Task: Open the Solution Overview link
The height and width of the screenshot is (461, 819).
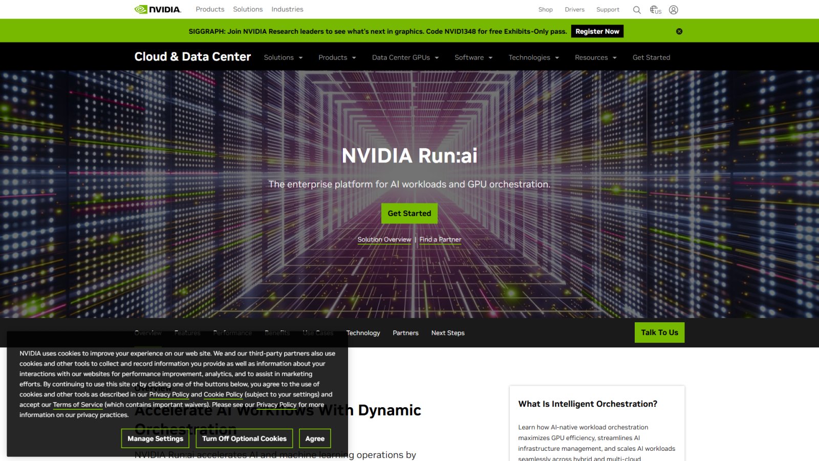Action: click(384, 240)
